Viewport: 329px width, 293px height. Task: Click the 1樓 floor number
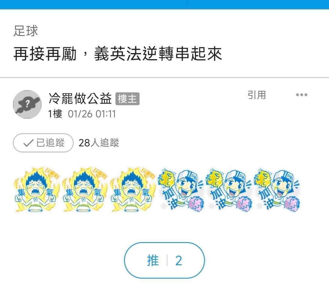(55, 114)
